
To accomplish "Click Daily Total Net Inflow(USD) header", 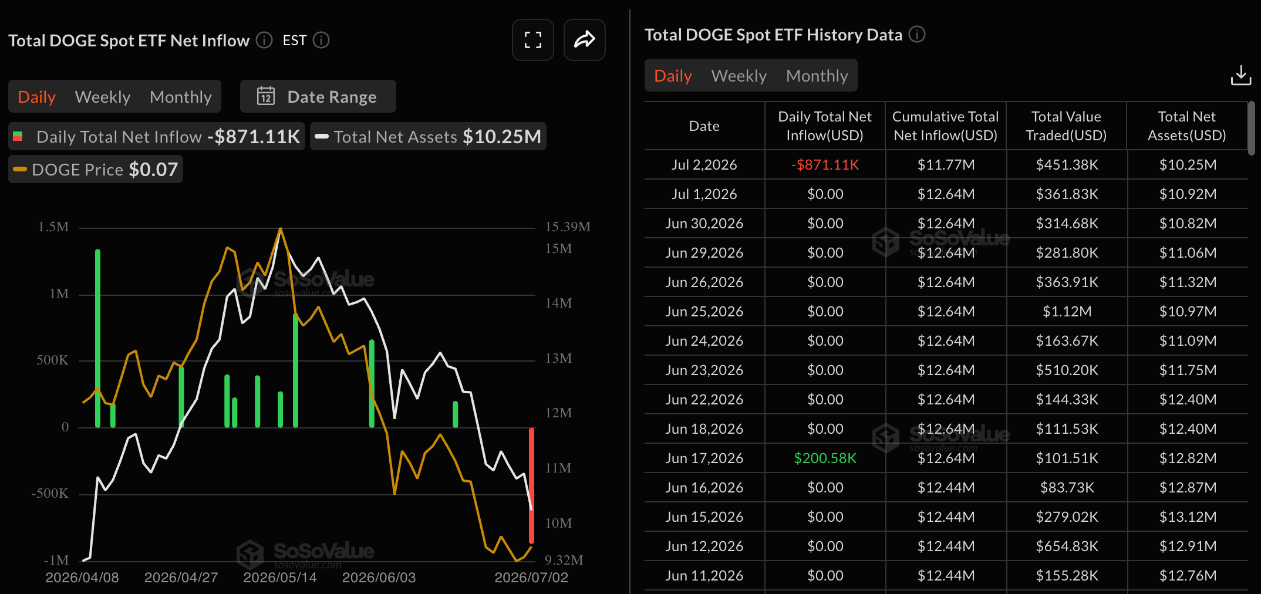I will 825,126.
